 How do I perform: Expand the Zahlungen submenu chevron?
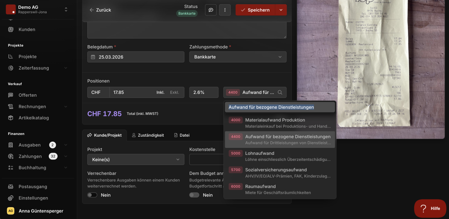click(x=66, y=156)
